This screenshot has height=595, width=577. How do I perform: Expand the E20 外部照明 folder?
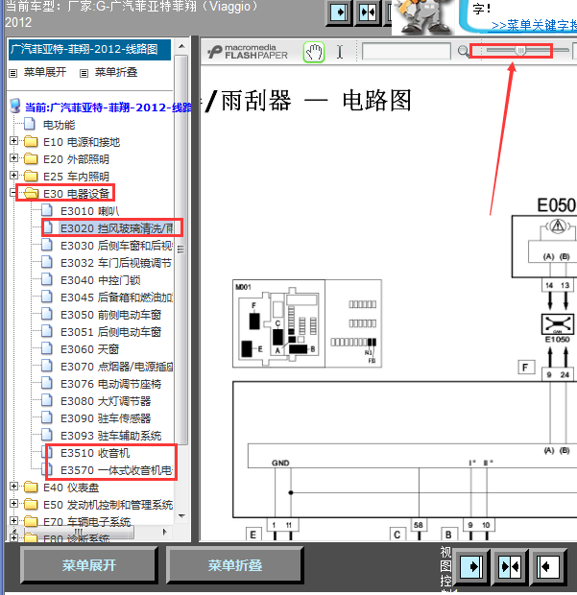coord(13,157)
